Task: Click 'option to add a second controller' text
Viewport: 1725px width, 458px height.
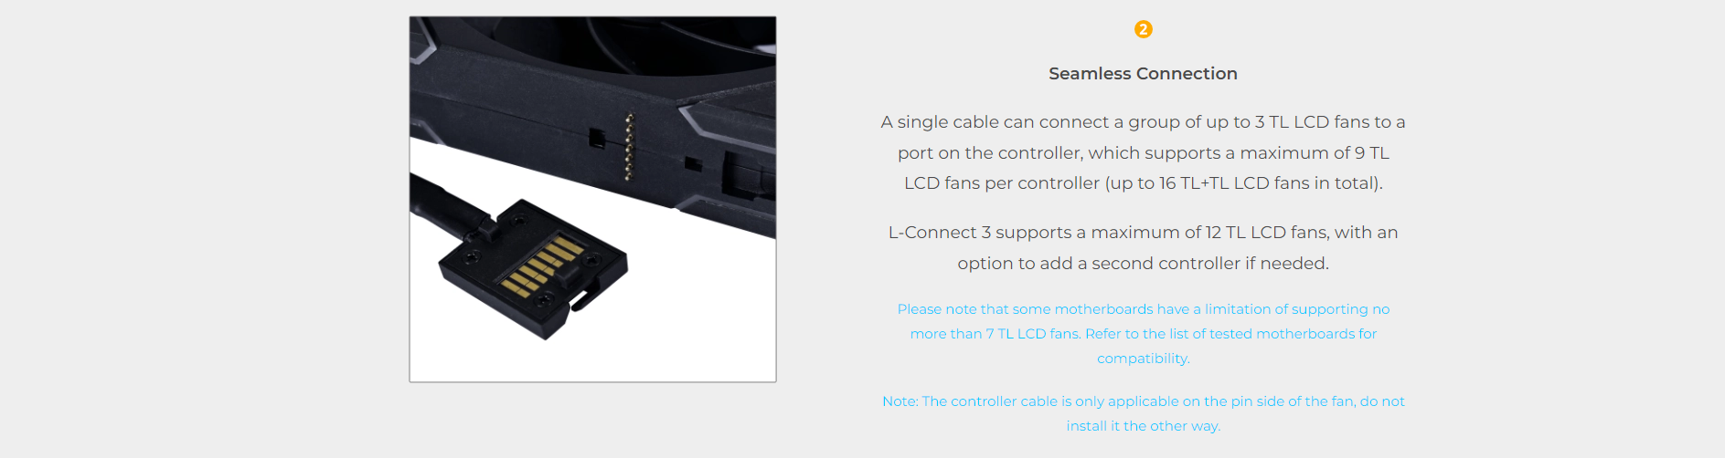Action: point(1143,264)
